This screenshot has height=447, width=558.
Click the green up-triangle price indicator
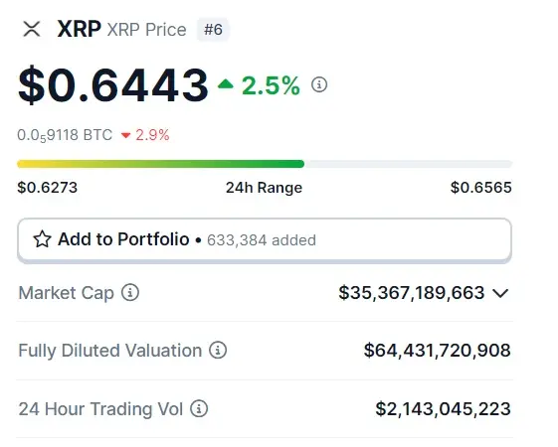point(225,83)
